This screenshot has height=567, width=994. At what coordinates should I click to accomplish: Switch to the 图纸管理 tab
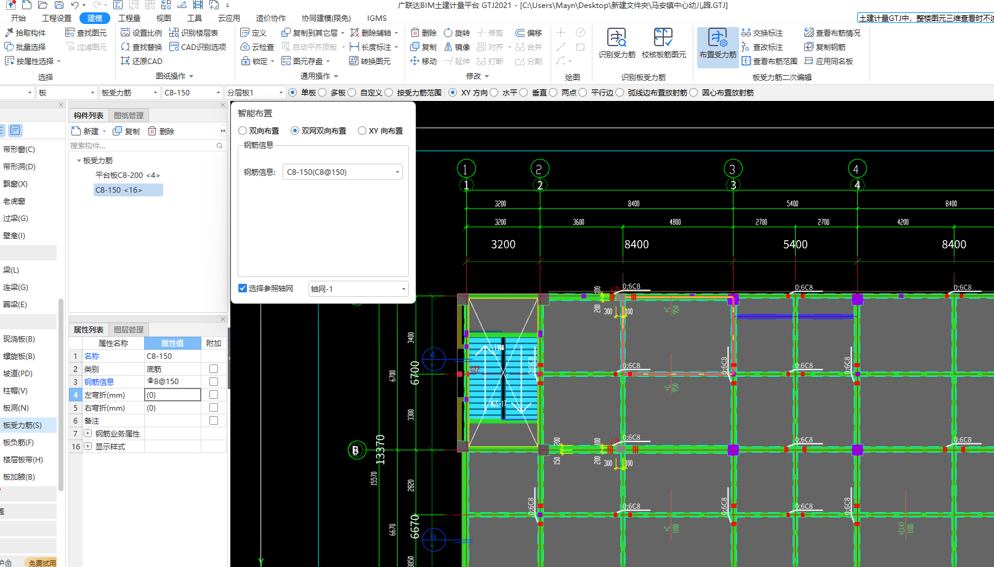pos(129,115)
